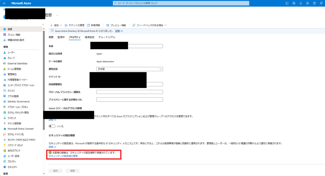Click the 管理単位 icon in sidebar
This screenshot has width=325, height=176.
tap(5, 74)
